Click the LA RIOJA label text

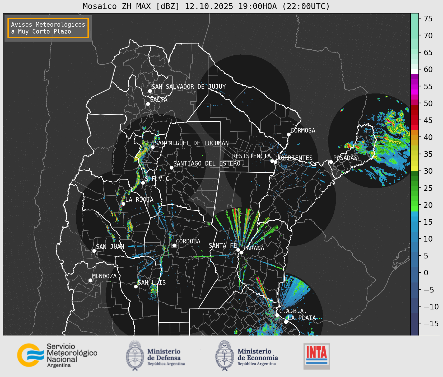139,200
